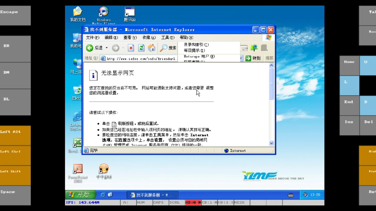Click the second quick launch icon beside IE

110,195
